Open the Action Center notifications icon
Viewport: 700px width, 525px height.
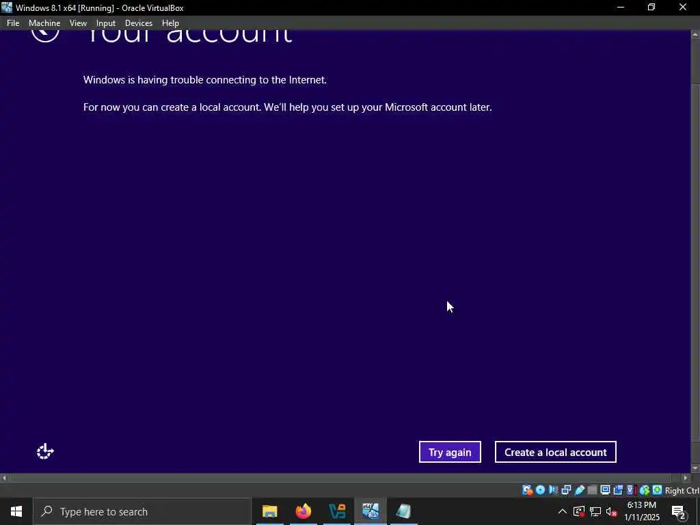pyautogui.click(x=678, y=511)
